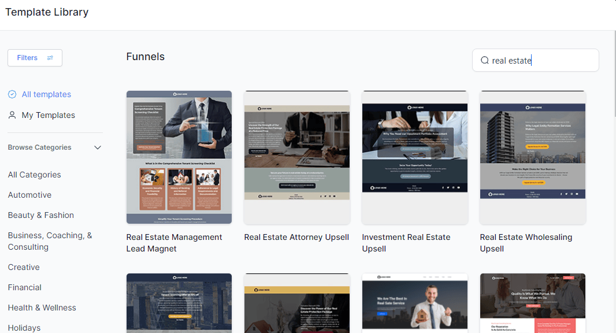The width and height of the screenshot is (616, 333).
Task: Select the Creative category
Action: coord(24,267)
